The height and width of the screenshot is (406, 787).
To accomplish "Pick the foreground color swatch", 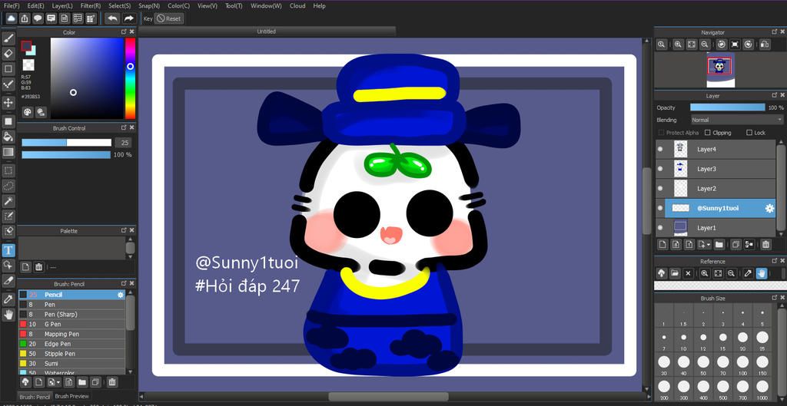I will click(x=25, y=46).
